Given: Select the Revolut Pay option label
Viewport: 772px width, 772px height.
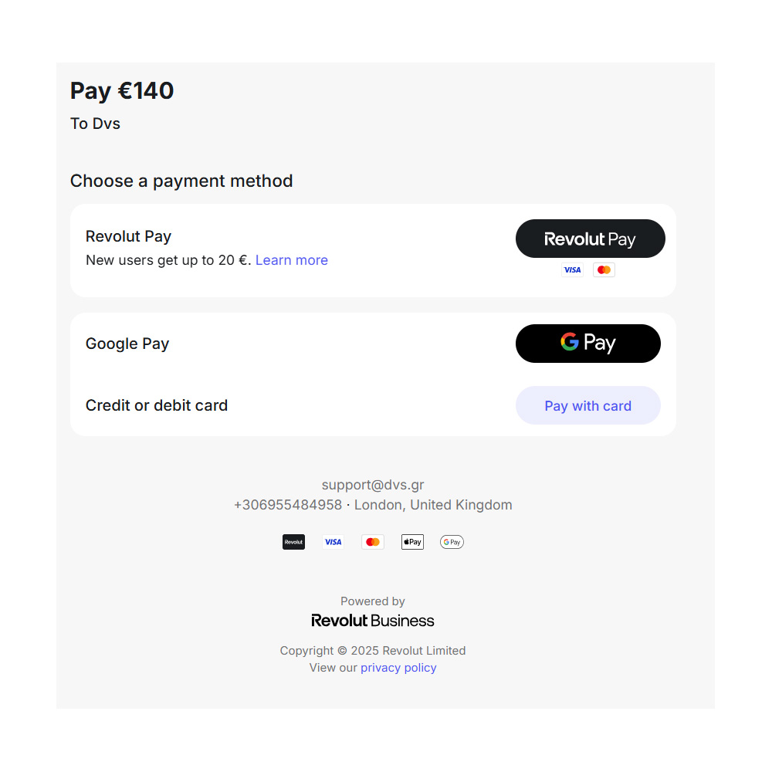Looking at the screenshot, I should pyautogui.click(x=128, y=236).
